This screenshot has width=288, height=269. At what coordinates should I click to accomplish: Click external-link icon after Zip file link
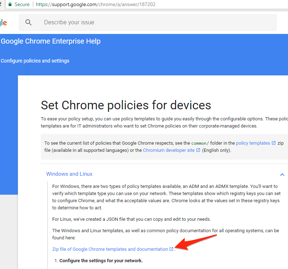(171, 249)
